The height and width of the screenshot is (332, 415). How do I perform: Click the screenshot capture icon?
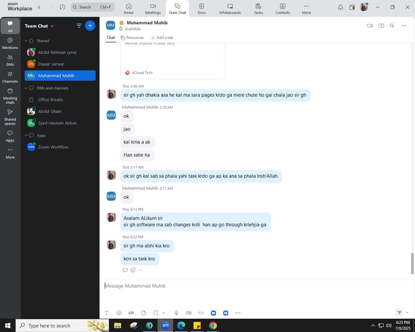[156, 313]
